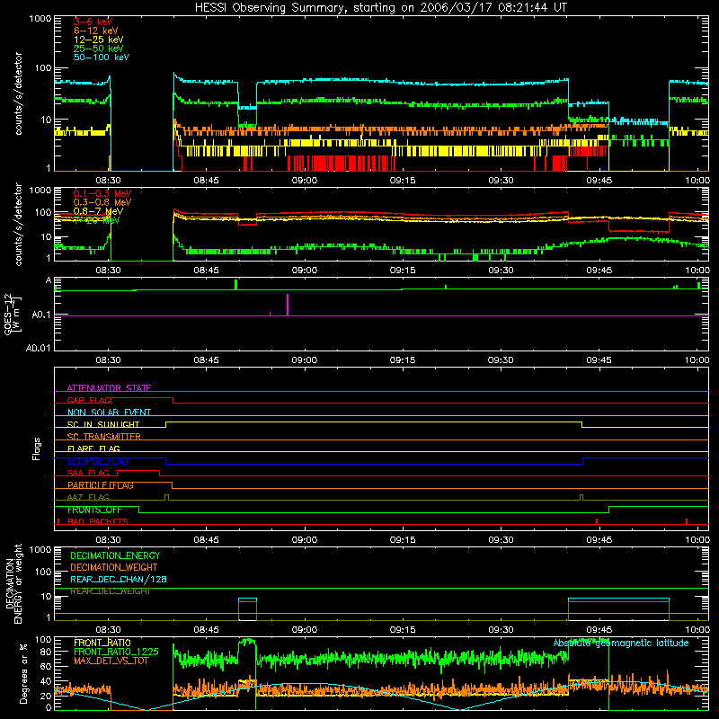Click the BAD_PACKETS flag label
Image resolution: width=719 pixels, height=719 pixels.
[98, 521]
